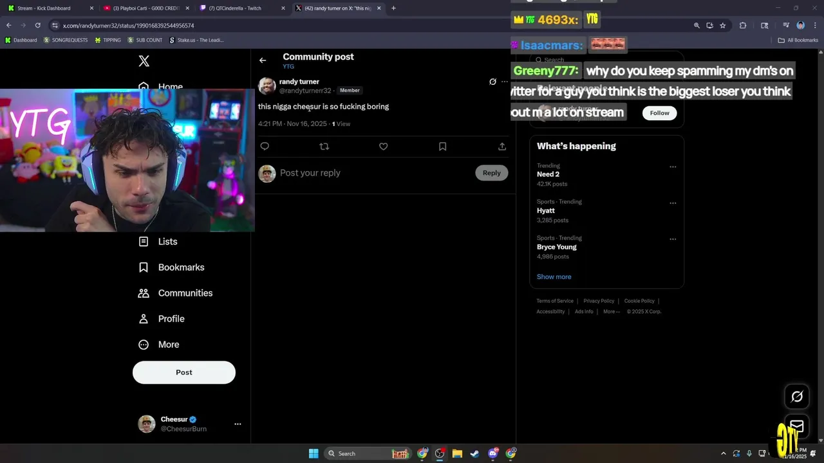Image resolution: width=824 pixels, height=463 pixels.
Task: Open the SUB COUNT bookmark
Action: click(x=145, y=41)
